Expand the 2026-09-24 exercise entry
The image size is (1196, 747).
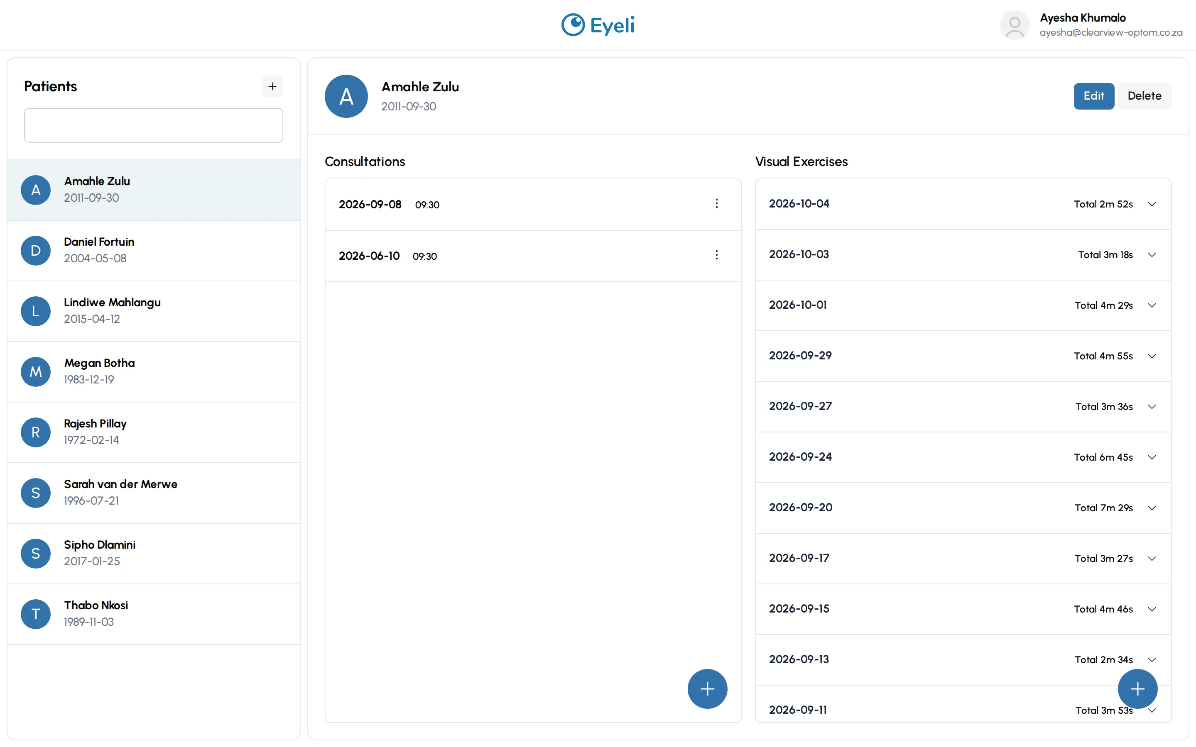1152,457
